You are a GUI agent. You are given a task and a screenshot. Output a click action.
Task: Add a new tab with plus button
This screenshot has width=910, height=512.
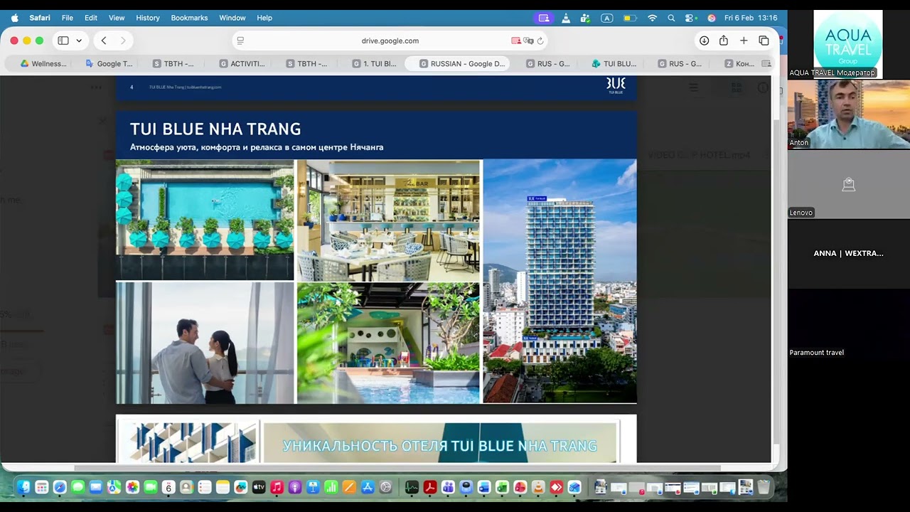(744, 41)
